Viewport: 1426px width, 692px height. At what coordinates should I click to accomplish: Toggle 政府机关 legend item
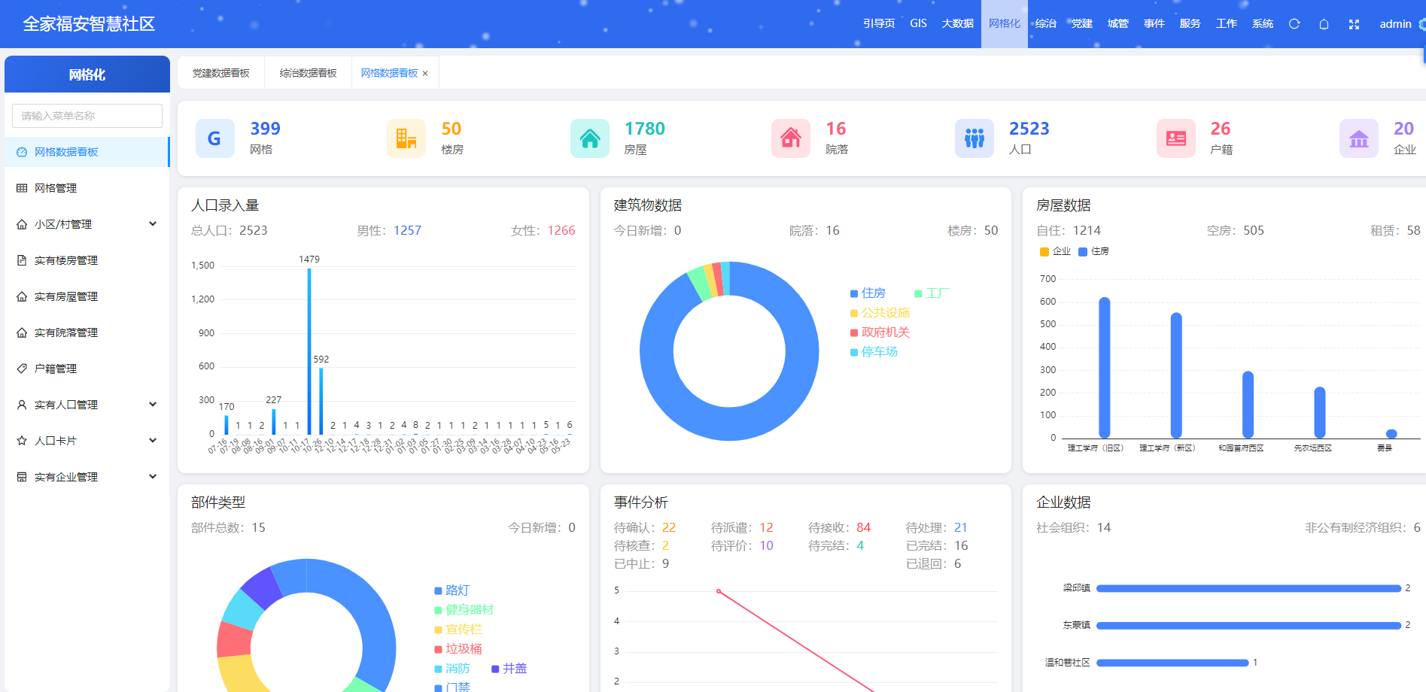coord(880,332)
